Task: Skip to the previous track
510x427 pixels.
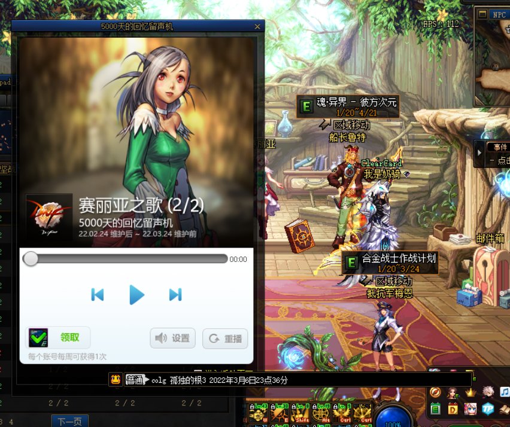Action: point(98,295)
